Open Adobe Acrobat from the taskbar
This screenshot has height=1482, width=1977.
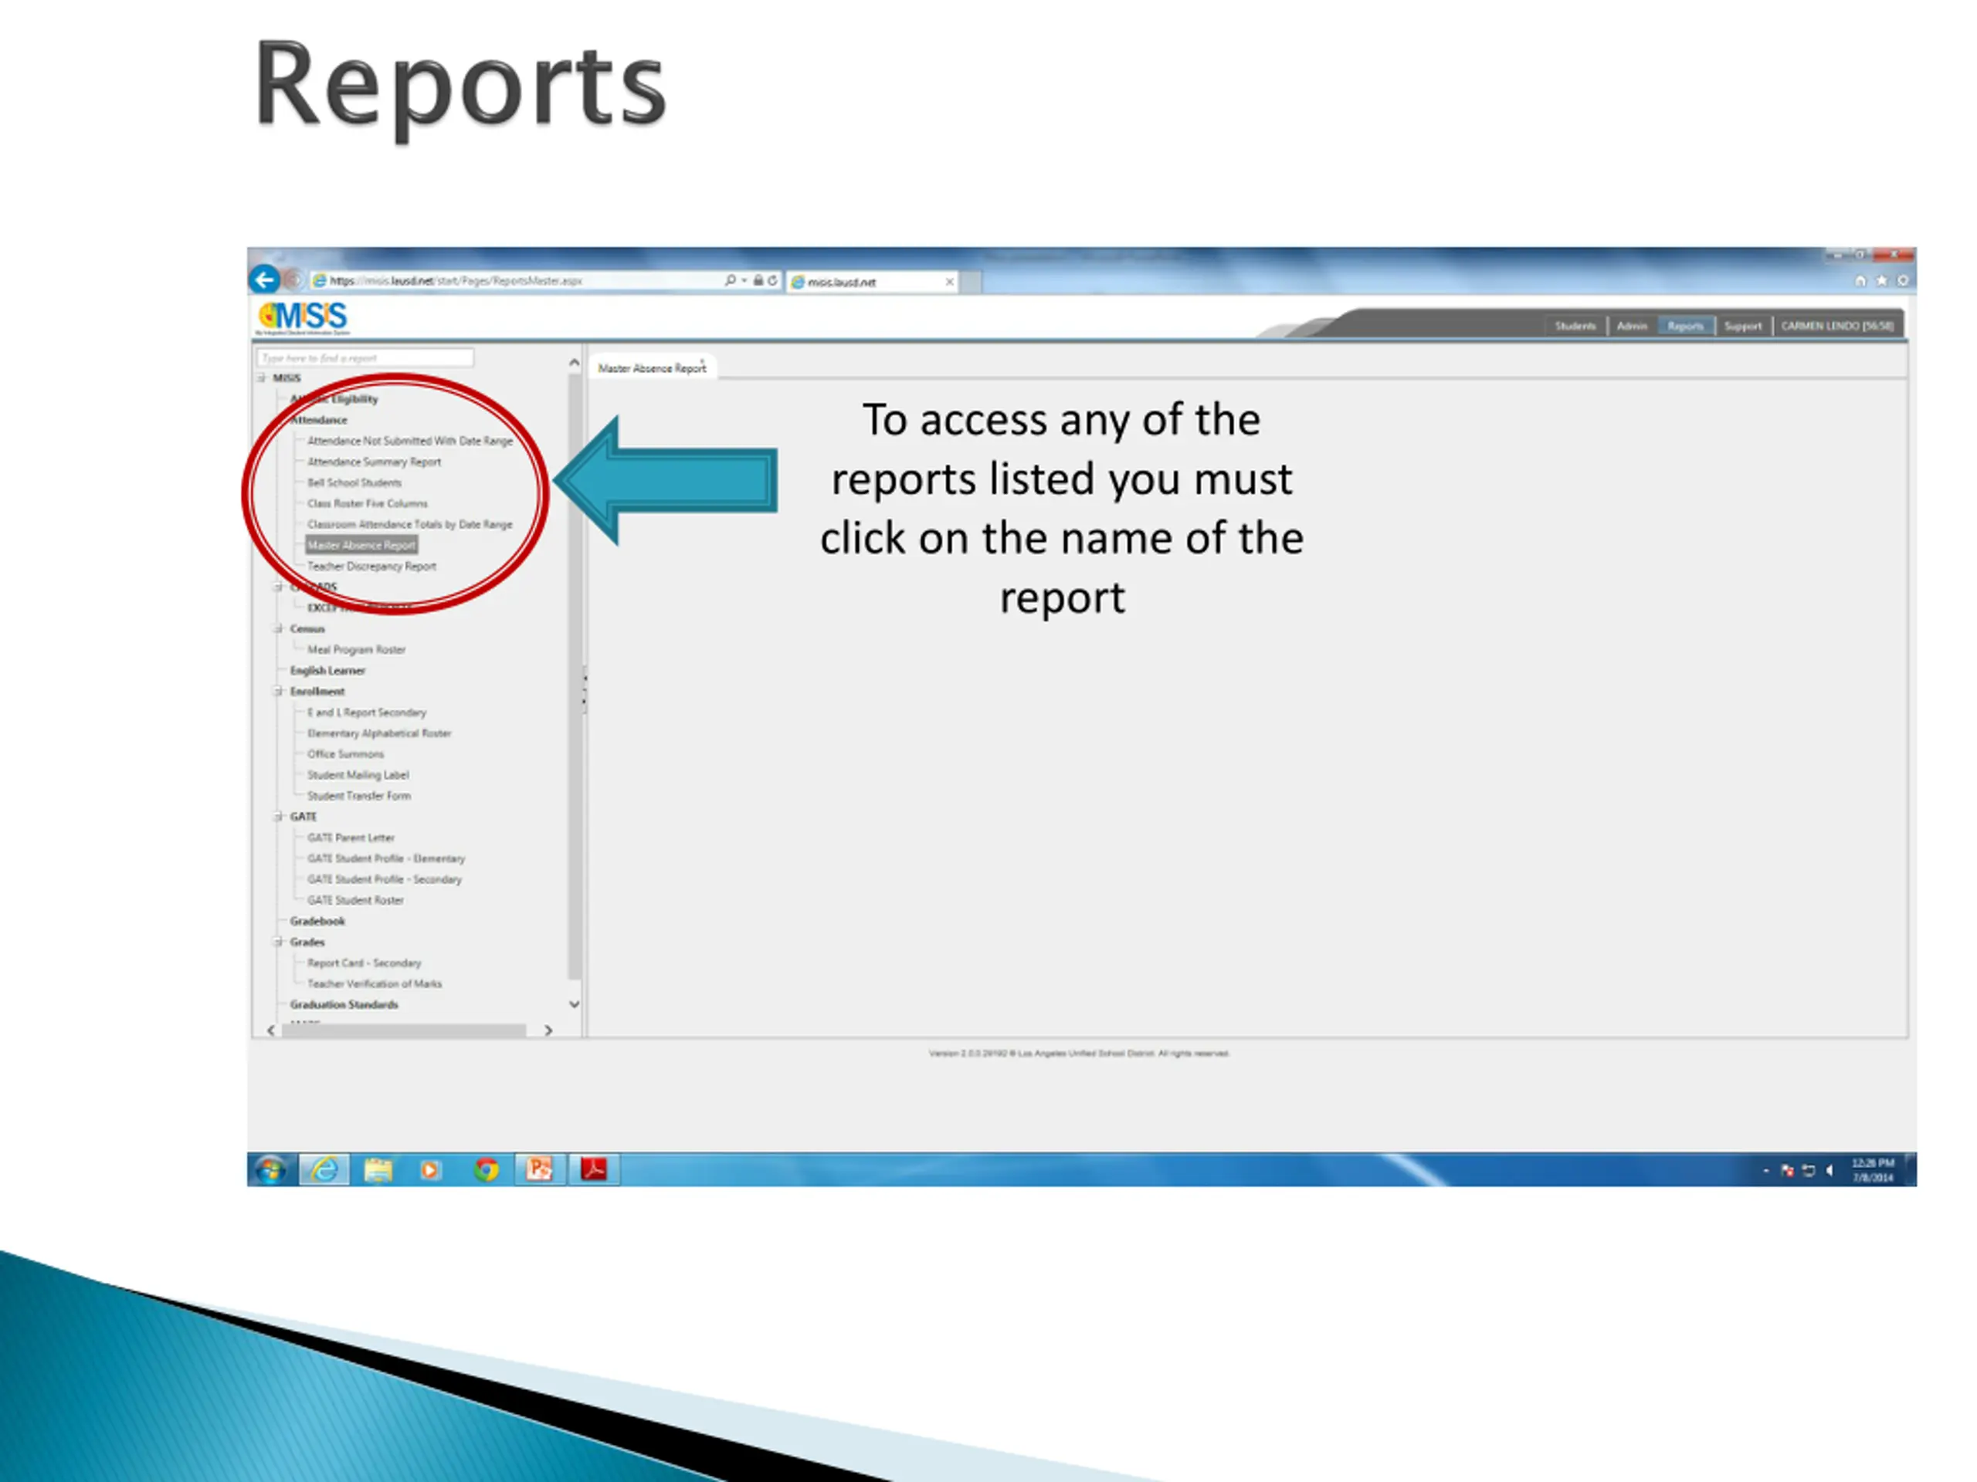(x=595, y=1169)
